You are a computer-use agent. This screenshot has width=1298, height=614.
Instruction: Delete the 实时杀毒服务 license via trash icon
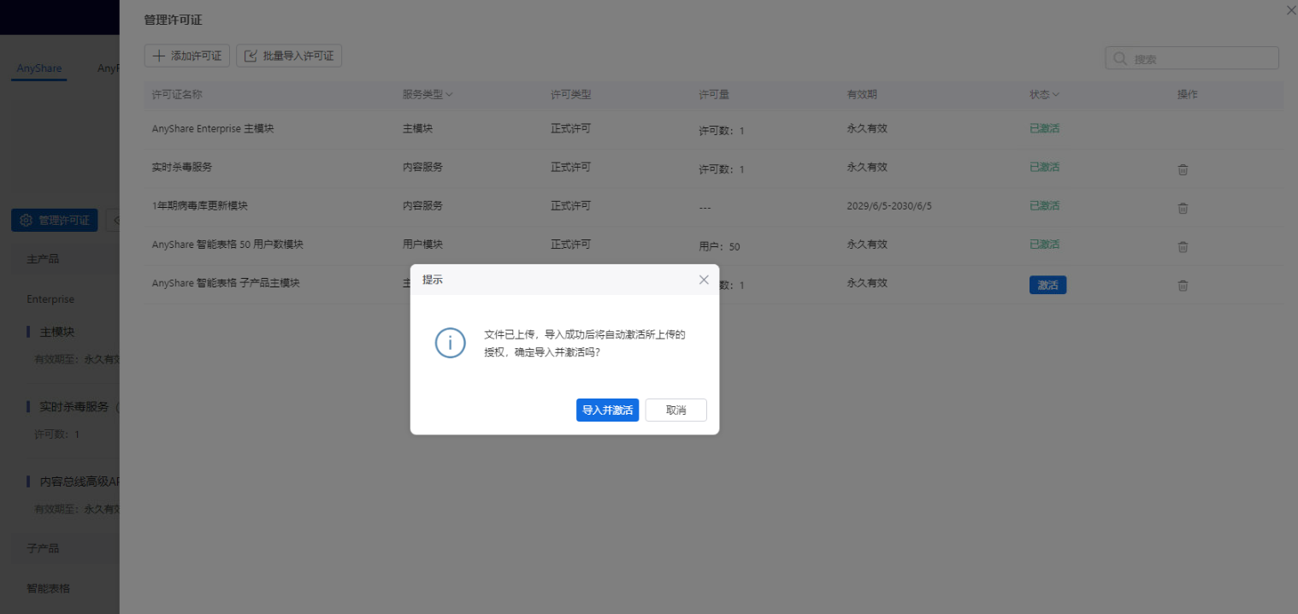coord(1183,169)
